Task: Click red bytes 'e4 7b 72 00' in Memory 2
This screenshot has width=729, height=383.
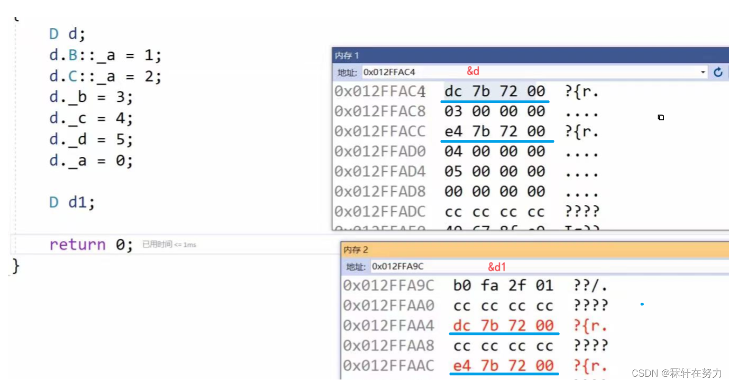Action: [x=503, y=366]
